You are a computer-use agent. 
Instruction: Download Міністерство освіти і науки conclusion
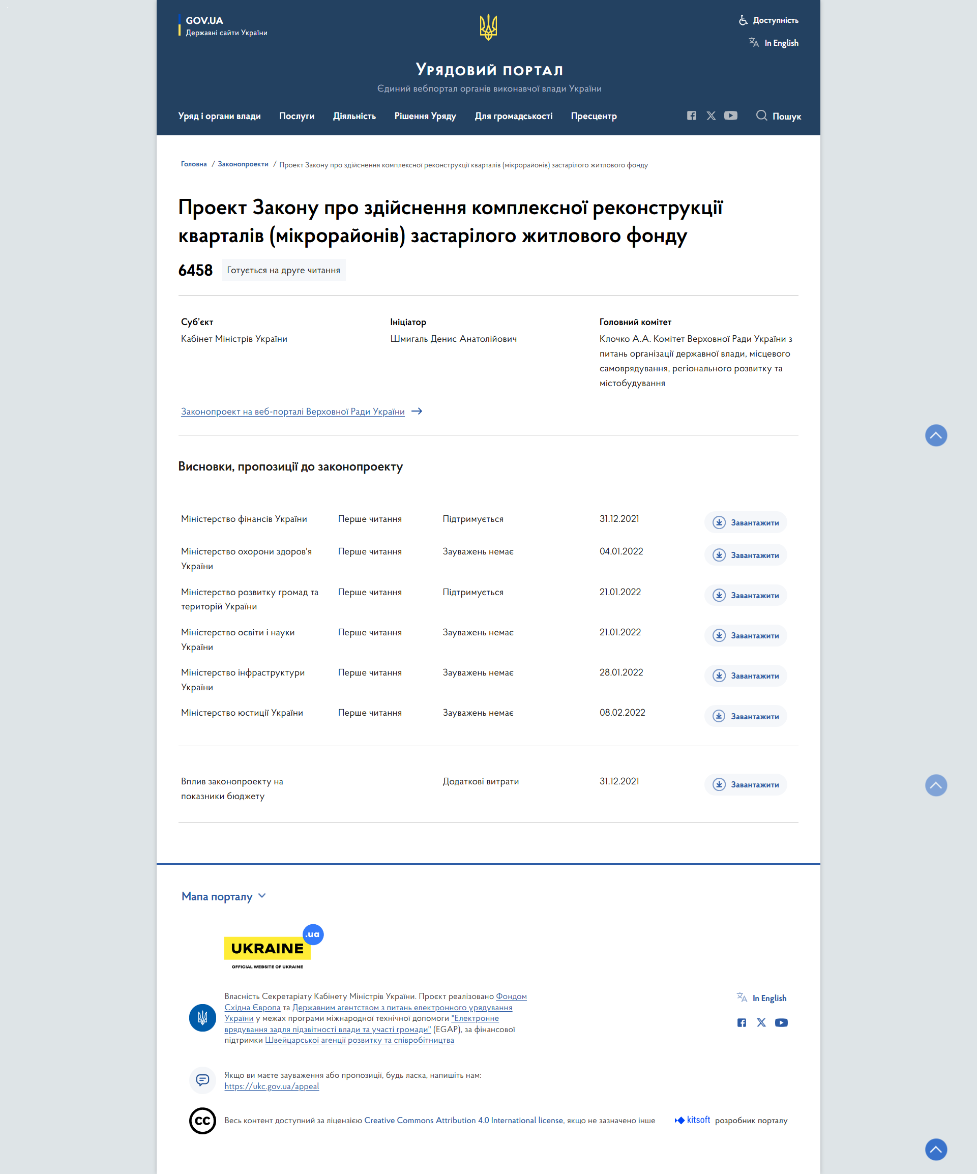click(x=746, y=636)
